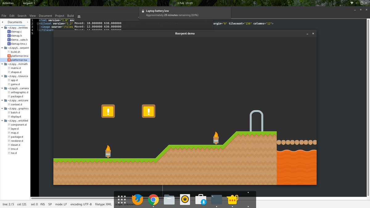Open the Search menu in Geany
This screenshot has width=370, height=208.
click(22, 16)
